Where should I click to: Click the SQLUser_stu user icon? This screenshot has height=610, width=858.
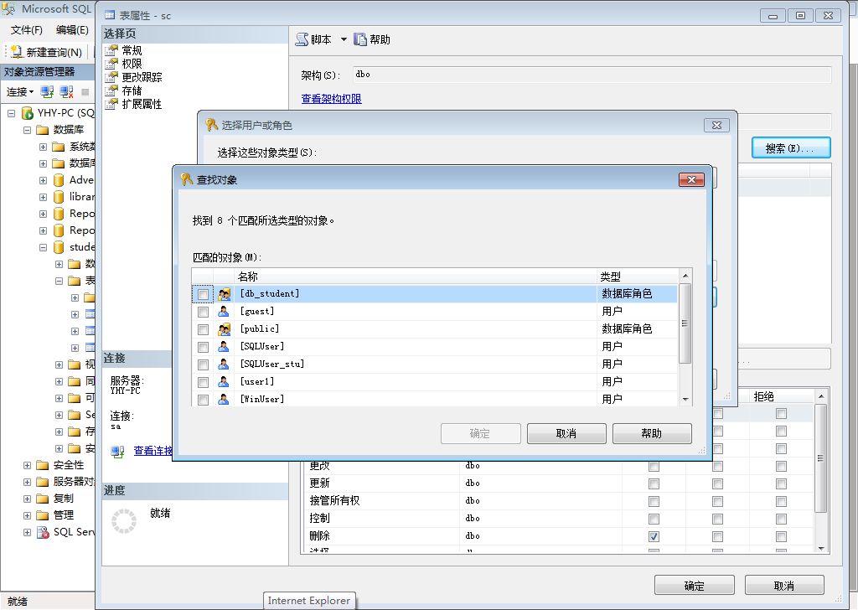(224, 364)
